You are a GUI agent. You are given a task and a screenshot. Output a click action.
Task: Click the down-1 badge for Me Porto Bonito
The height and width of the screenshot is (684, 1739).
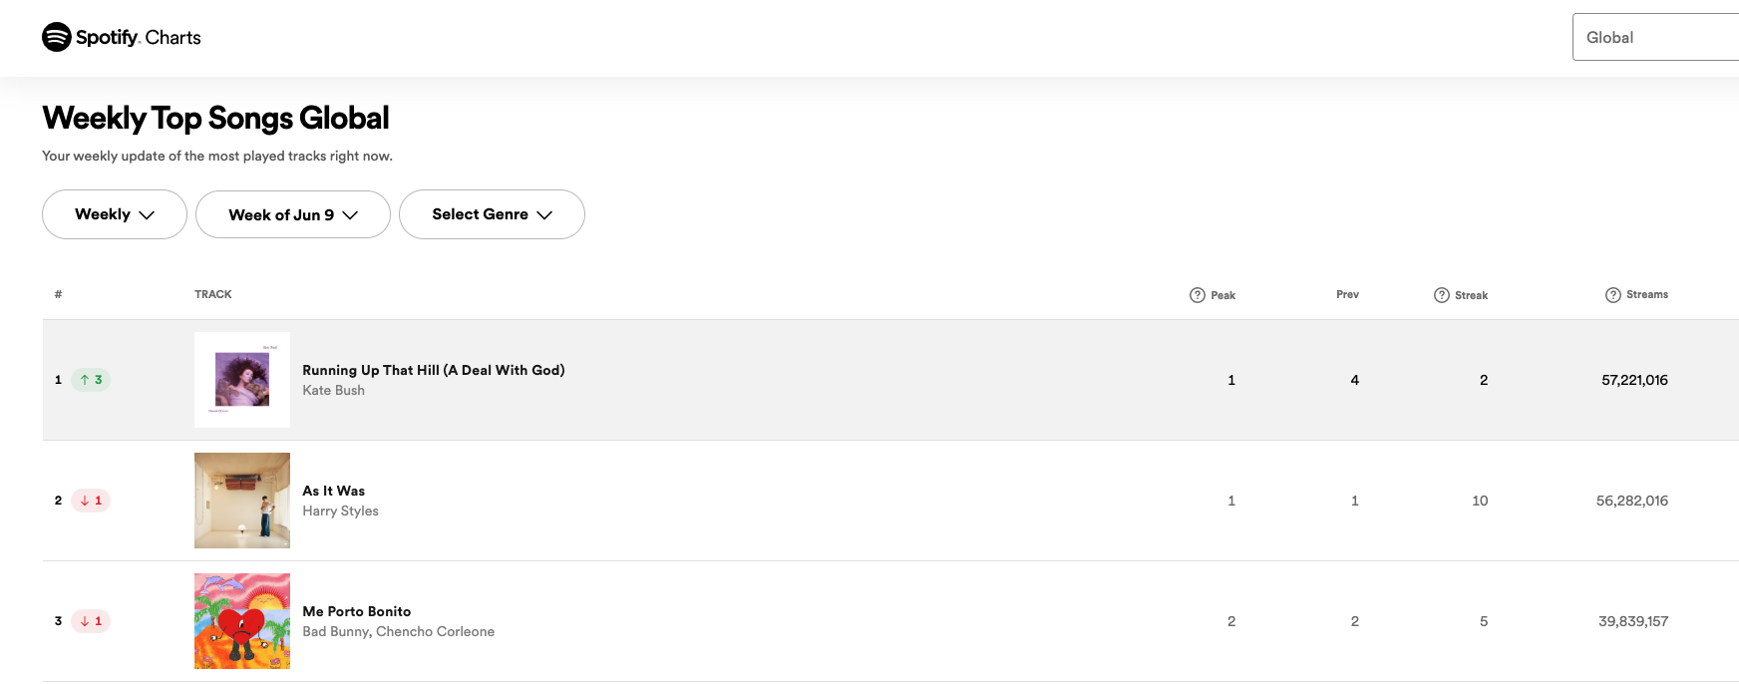click(x=91, y=621)
